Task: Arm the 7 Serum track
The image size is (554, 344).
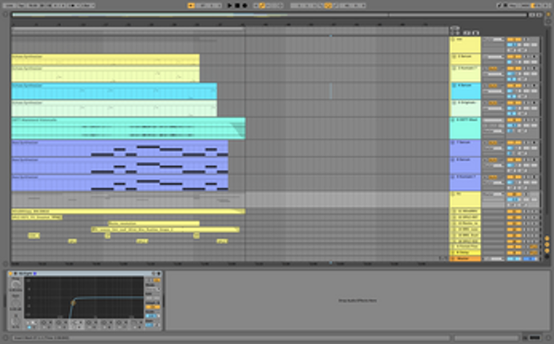Action: (535, 142)
